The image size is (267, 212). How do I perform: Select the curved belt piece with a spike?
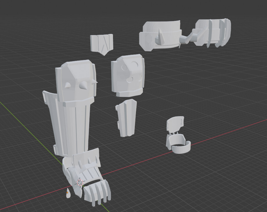pos(160,36)
